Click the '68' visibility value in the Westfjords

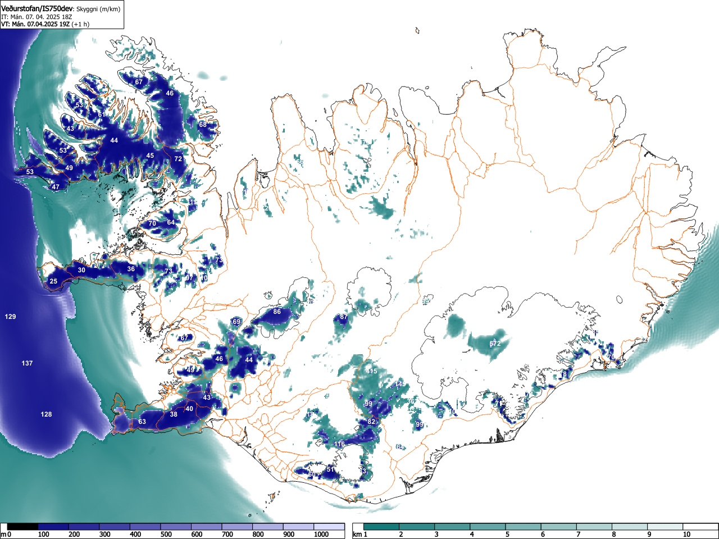(x=203, y=125)
